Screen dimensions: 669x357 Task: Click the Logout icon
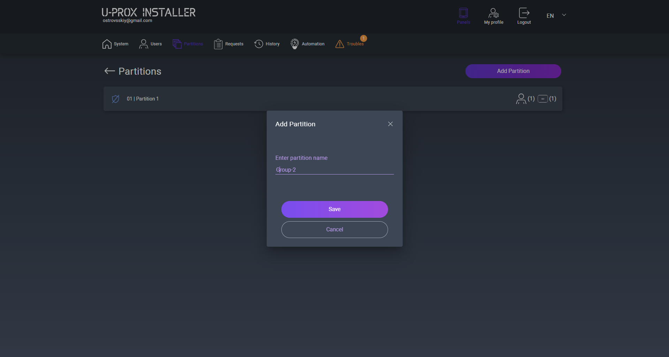click(x=524, y=13)
